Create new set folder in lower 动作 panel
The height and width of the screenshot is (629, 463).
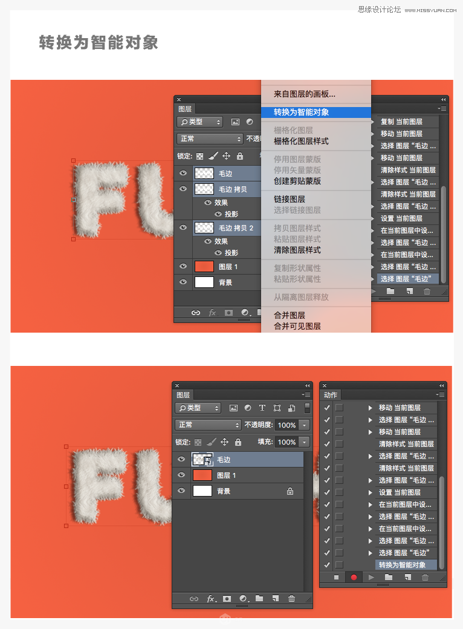[389, 577]
